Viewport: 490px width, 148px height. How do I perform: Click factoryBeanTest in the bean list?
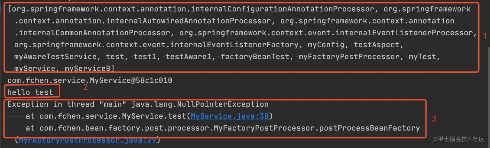(255, 57)
